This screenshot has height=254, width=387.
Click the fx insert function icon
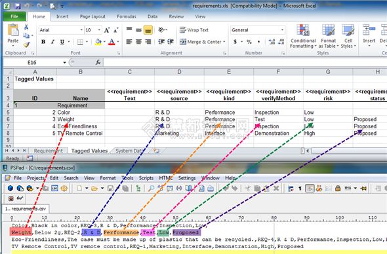tap(98, 62)
